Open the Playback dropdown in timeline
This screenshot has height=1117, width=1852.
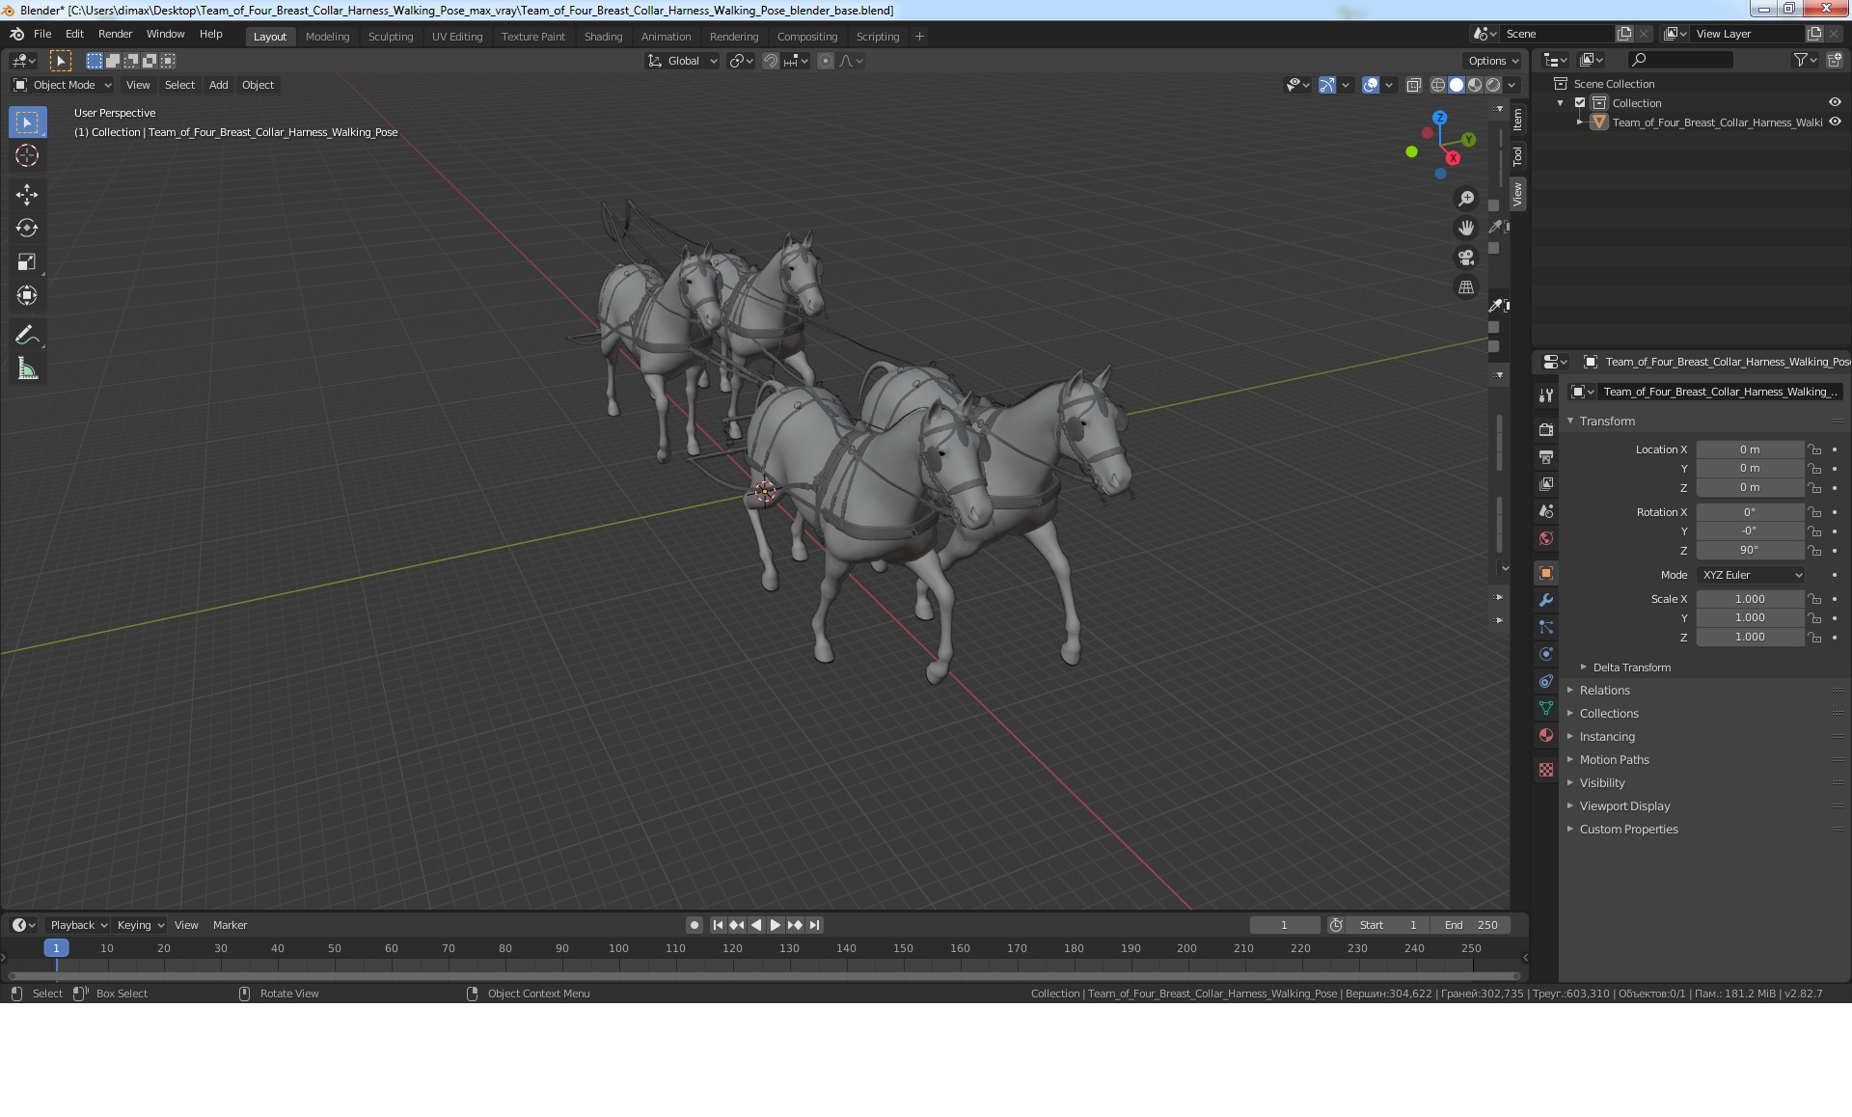78,925
